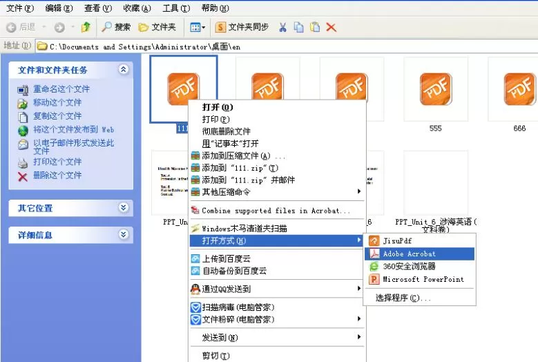Open the 帮助(H) menu

coord(215,8)
